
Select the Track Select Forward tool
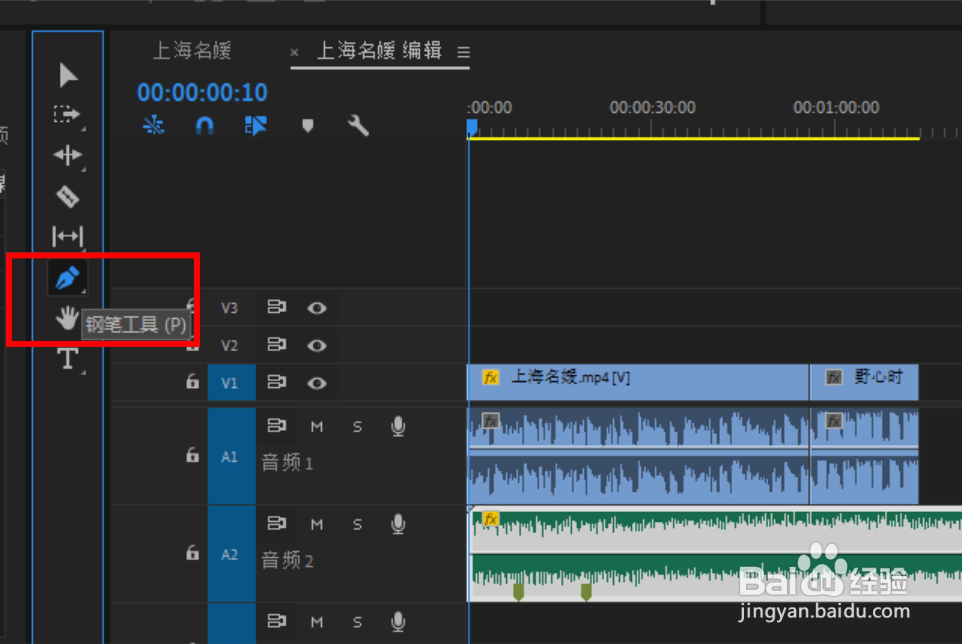coord(66,114)
